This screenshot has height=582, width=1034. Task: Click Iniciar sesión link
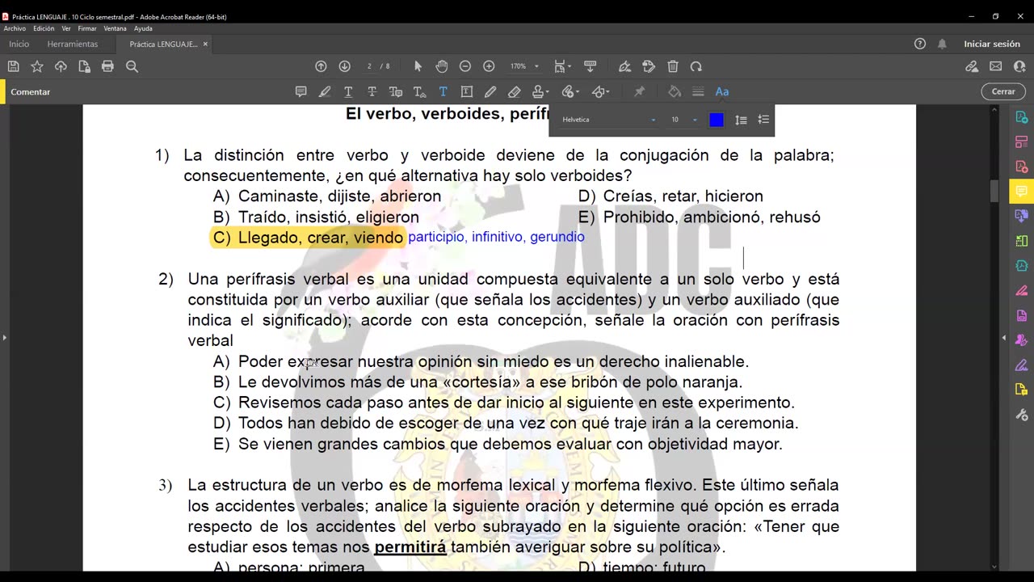point(992,44)
